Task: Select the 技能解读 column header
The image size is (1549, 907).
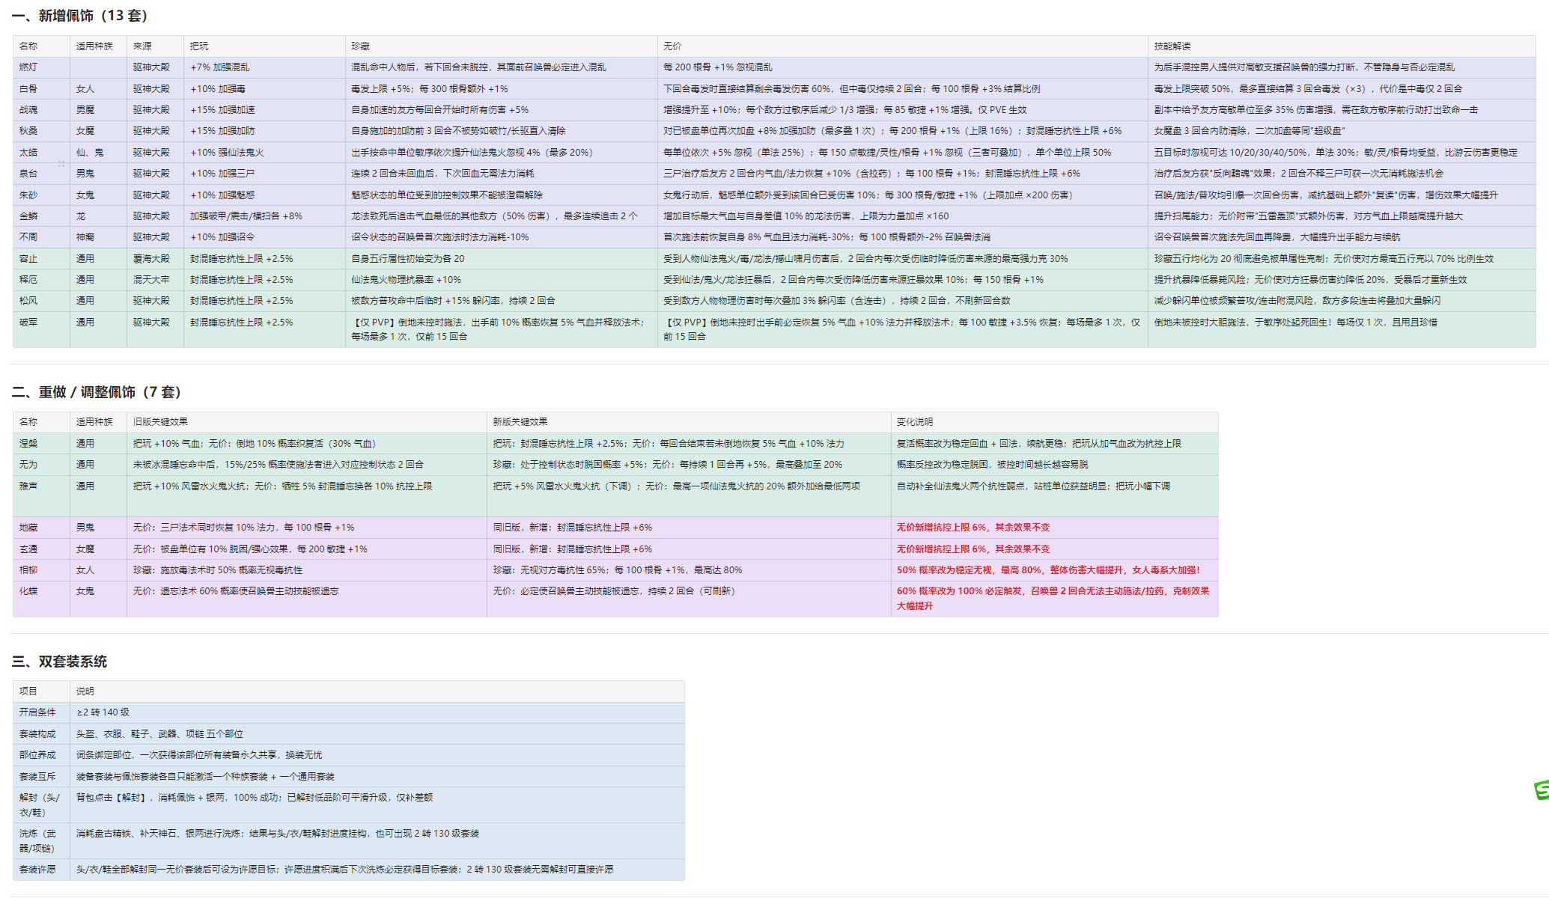Action: coord(1172,46)
